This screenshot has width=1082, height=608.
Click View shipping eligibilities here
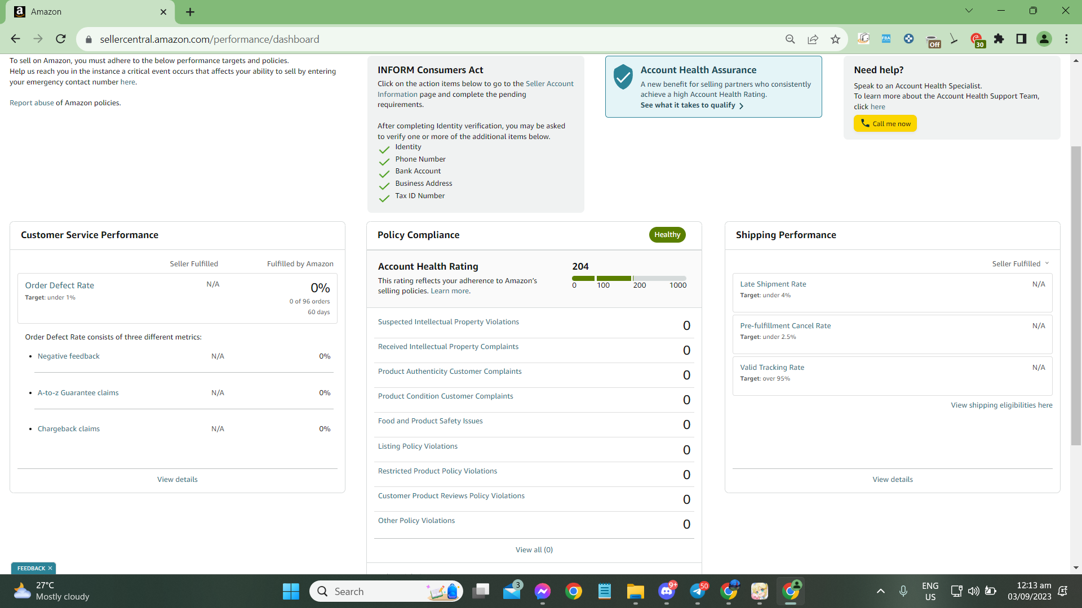click(x=1001, y=405)
